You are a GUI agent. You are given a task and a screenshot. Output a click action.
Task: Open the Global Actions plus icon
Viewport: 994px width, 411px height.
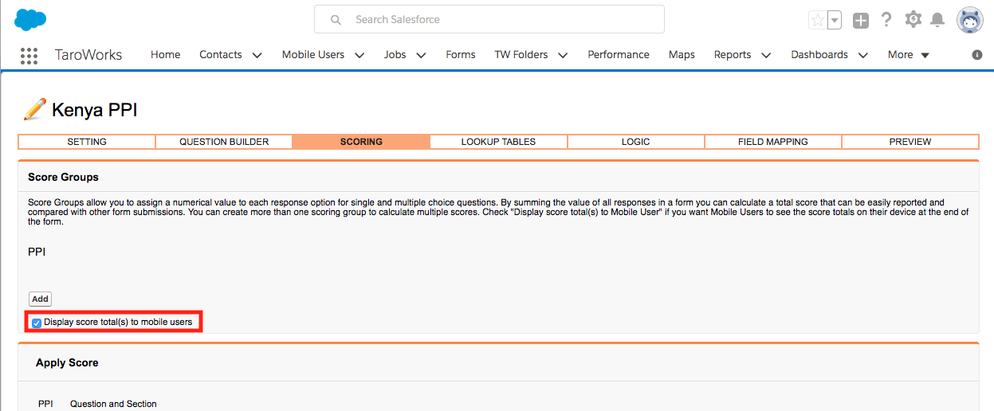(x=861, y=21)
